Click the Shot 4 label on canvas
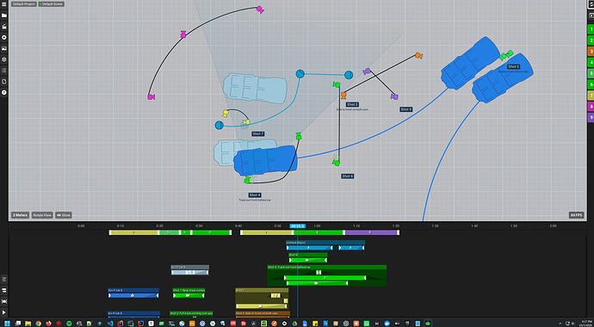 (255, 195)
